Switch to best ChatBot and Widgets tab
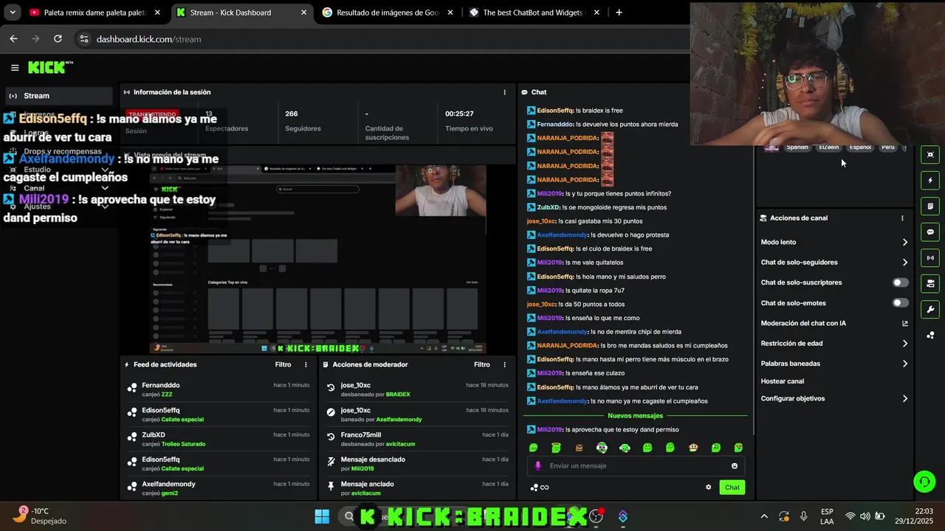Image resolution: width=945 pixels, height=531 pixels. (x=535, y=13)
